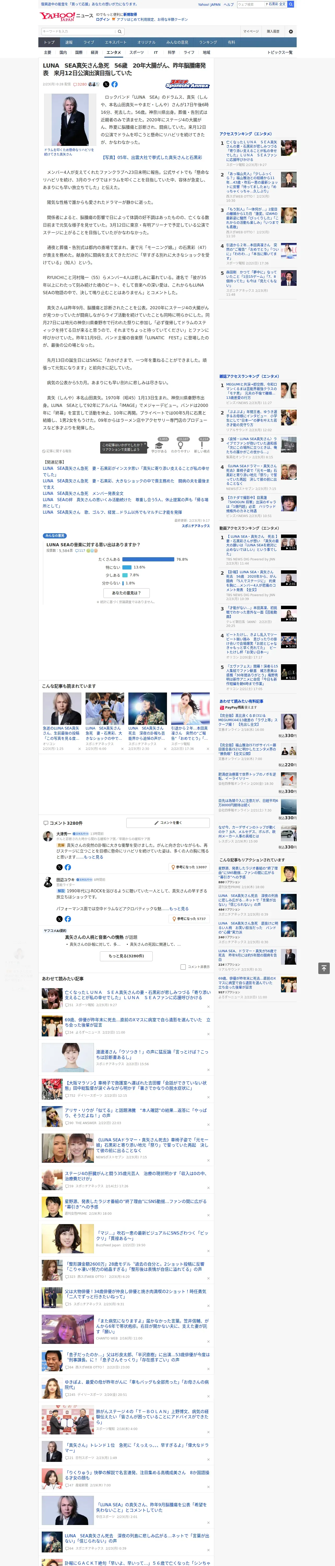Click the スポニチアネックス source link below article

click(x=195, y=526)
